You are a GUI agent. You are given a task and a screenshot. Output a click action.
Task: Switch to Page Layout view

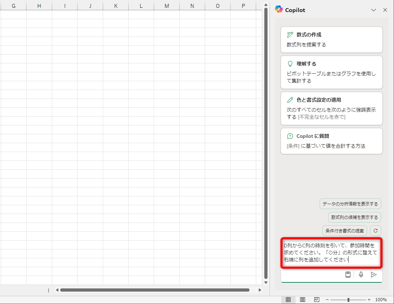(x=303, y=299)
